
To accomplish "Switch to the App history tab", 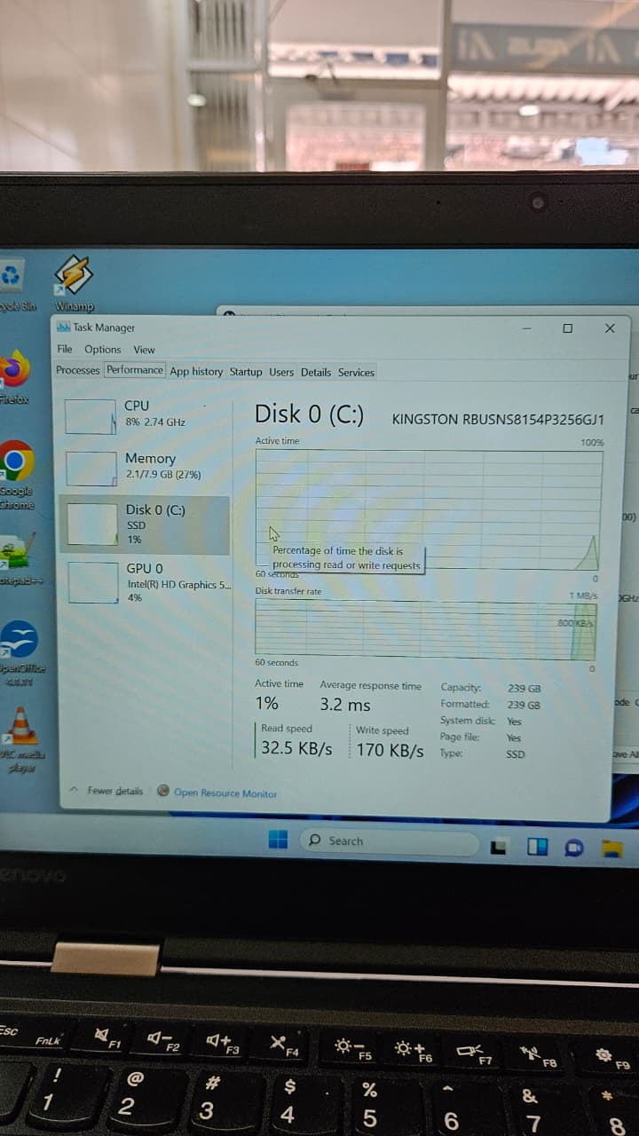I will pos(196,372).
